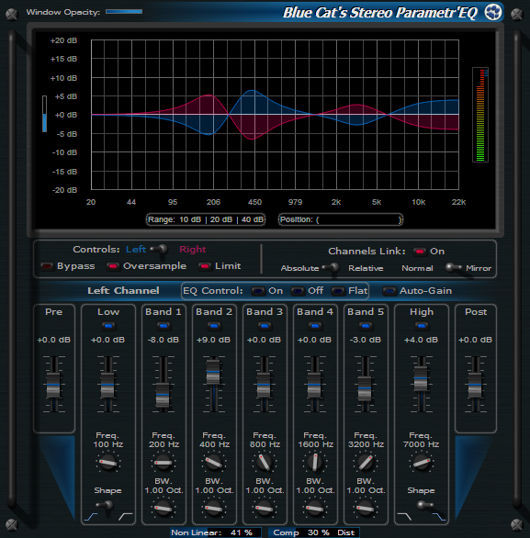Toggle the Left/Right controls switch

(x=160, y=250)
